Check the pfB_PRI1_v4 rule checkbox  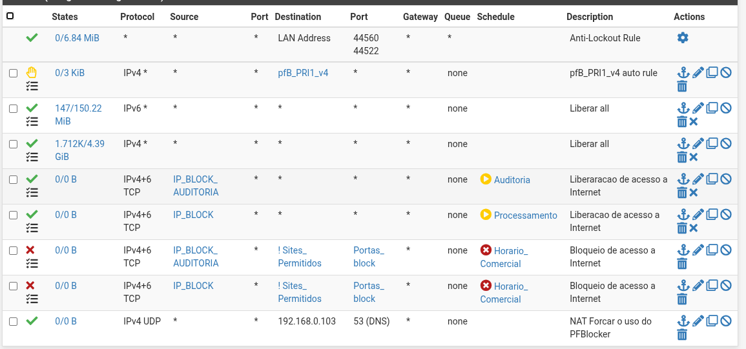(x=13, y=73)
